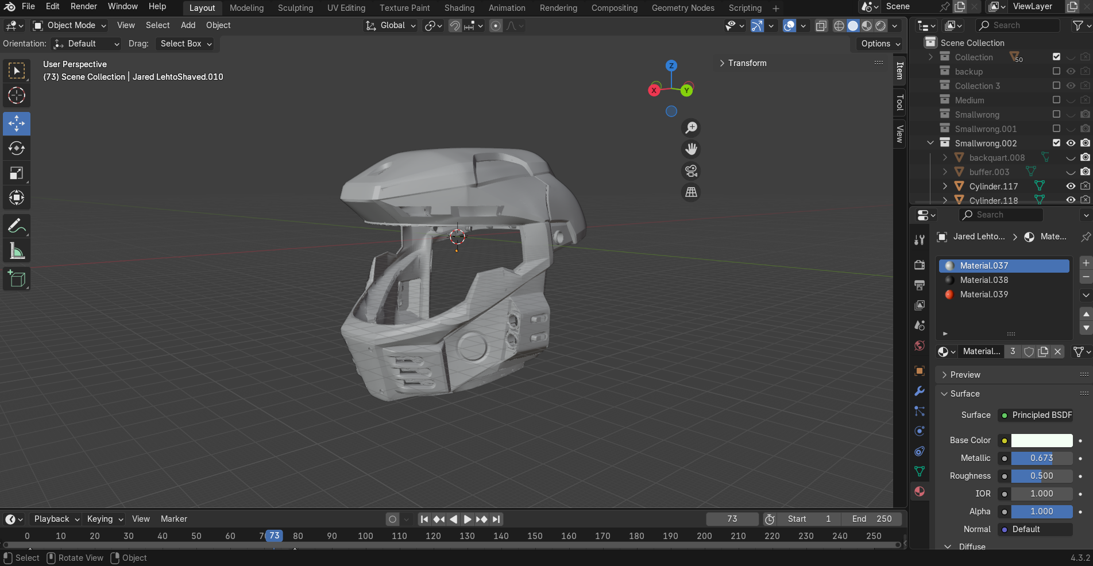Viewport: 1093px width, 566px height.
Task: Expand the Transform panel
Action: 747,63
